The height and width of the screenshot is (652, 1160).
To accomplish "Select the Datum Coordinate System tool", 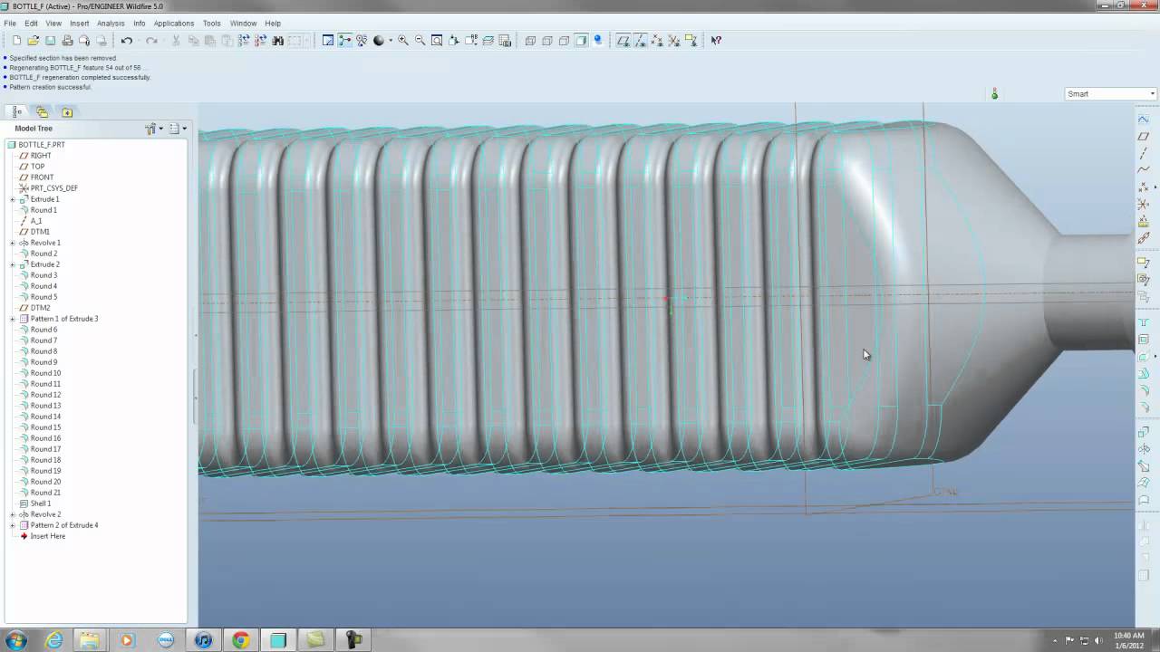I will pos(1144,205).
